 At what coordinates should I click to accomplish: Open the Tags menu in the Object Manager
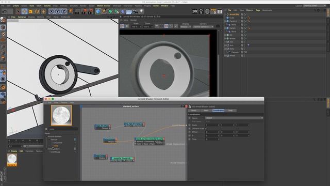point(258,10)
